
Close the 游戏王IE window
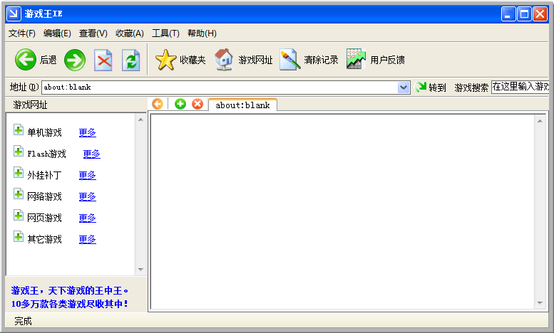pos(540,14)
